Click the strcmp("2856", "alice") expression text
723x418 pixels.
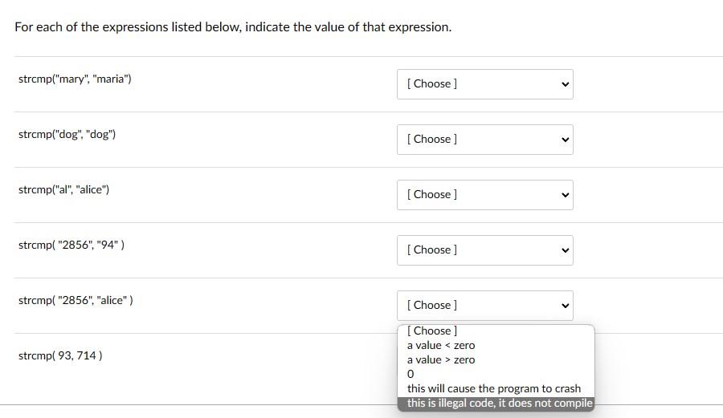click(x=76, y=301)
